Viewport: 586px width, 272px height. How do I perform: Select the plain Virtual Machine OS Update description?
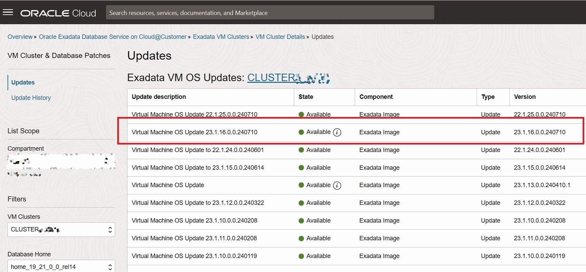tap(168, 185)
